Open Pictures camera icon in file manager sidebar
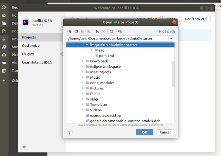This screenshot has width=221, height=156. [4, 55]
